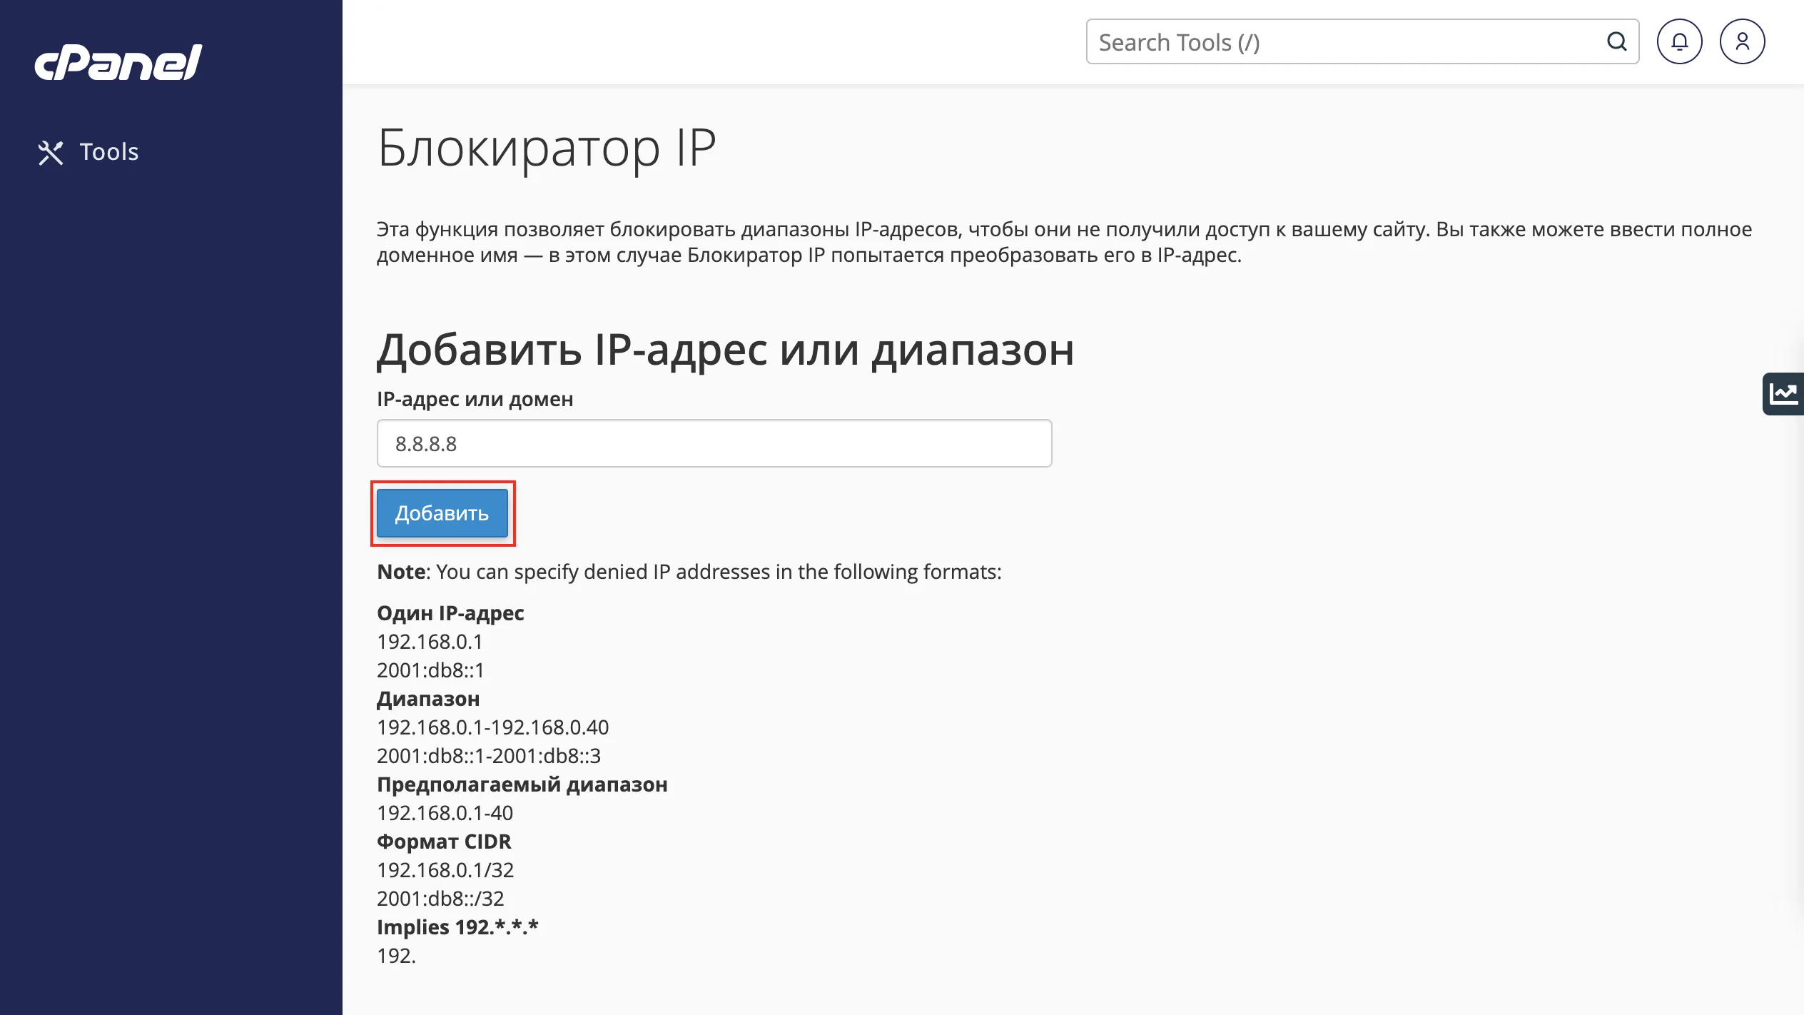Viewport: 1804px width, 1015px height.
Task: Run search with the magnifying glass icon
Action: [1616, 41]
